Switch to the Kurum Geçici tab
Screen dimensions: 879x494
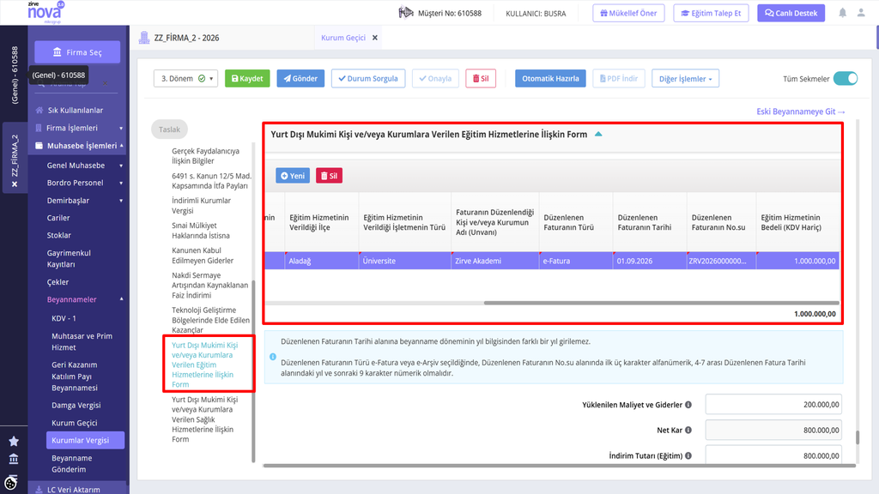343,38
